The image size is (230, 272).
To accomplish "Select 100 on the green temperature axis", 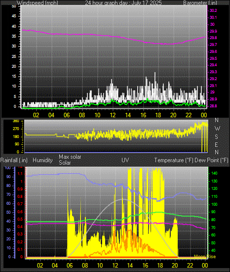I will (214, 204).
